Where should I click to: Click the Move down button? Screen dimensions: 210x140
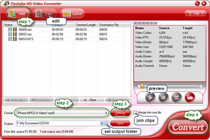pyautogui.click(x=42, y=100)
